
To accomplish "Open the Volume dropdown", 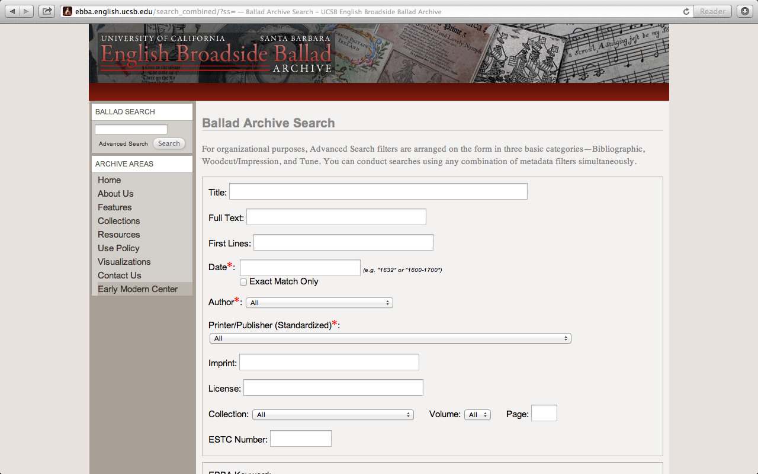I will point(477,415).
